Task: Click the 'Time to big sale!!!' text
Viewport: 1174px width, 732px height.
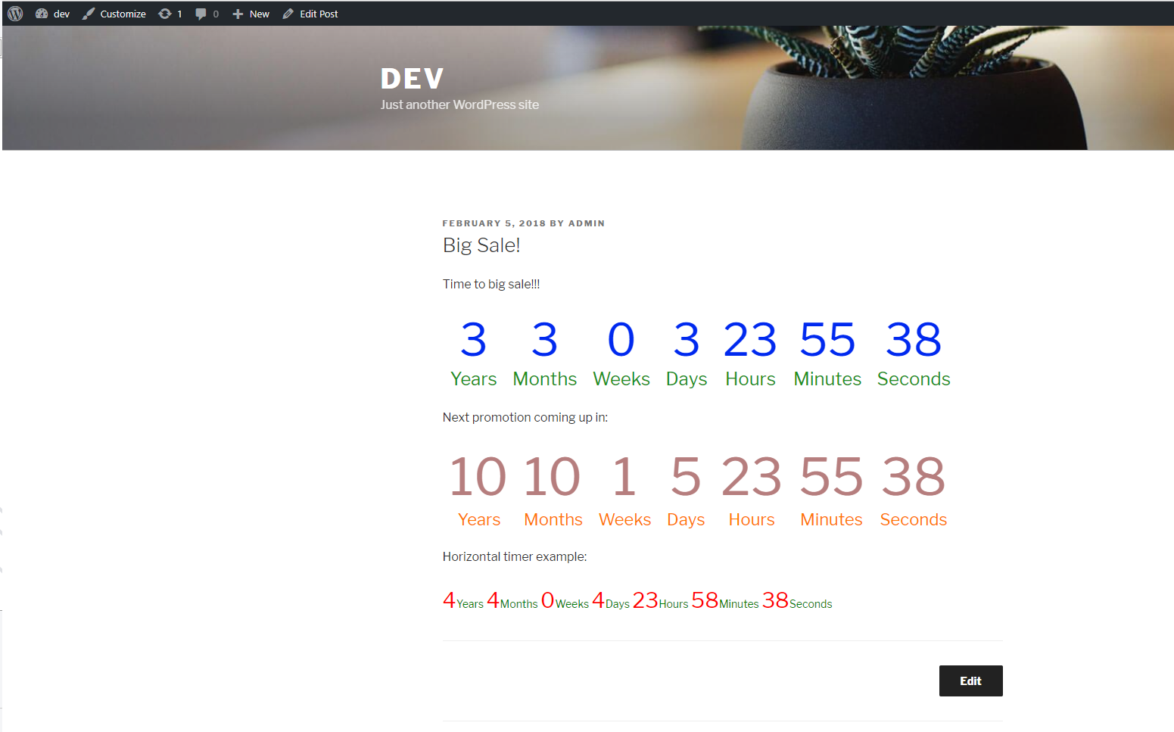Action: pyautogui.click(x=491, y=284)
